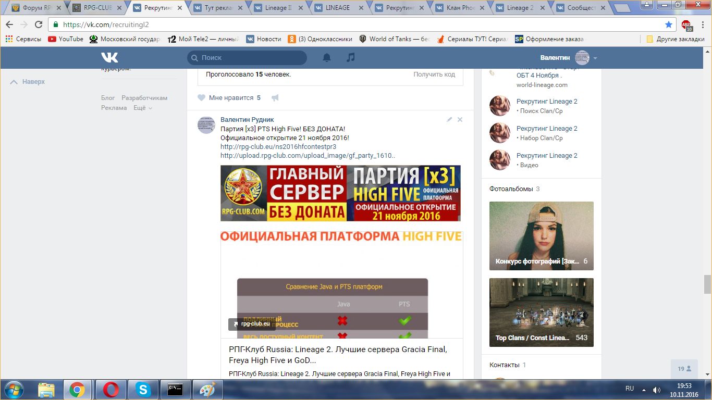Open the Одноклассники bookmark
This screenshot has height=400, width=712.
click(320, 39)
